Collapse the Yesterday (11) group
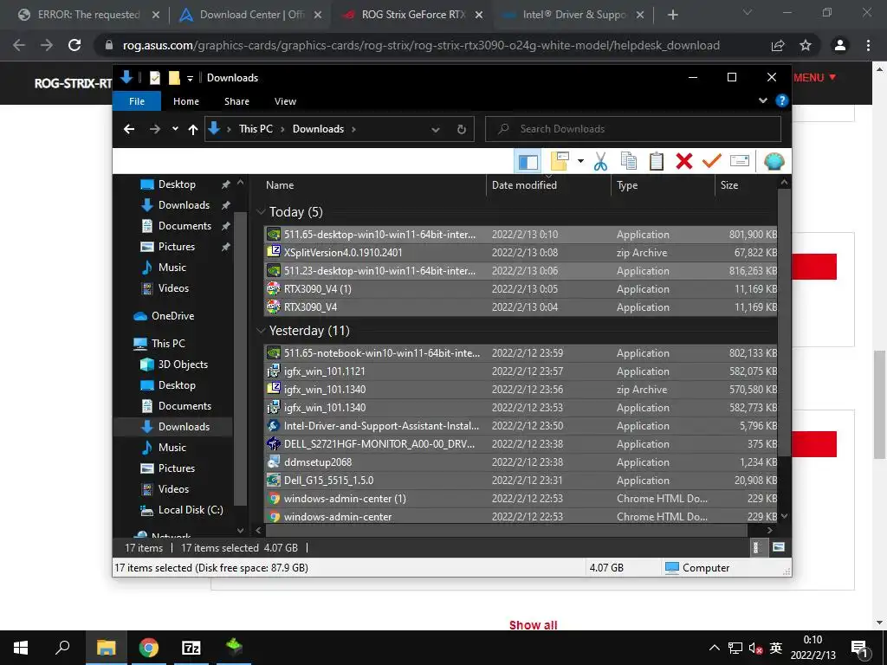 (261, 330)
